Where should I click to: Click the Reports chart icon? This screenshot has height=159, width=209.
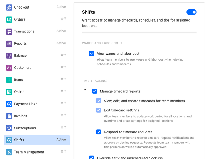coord(9,44)
